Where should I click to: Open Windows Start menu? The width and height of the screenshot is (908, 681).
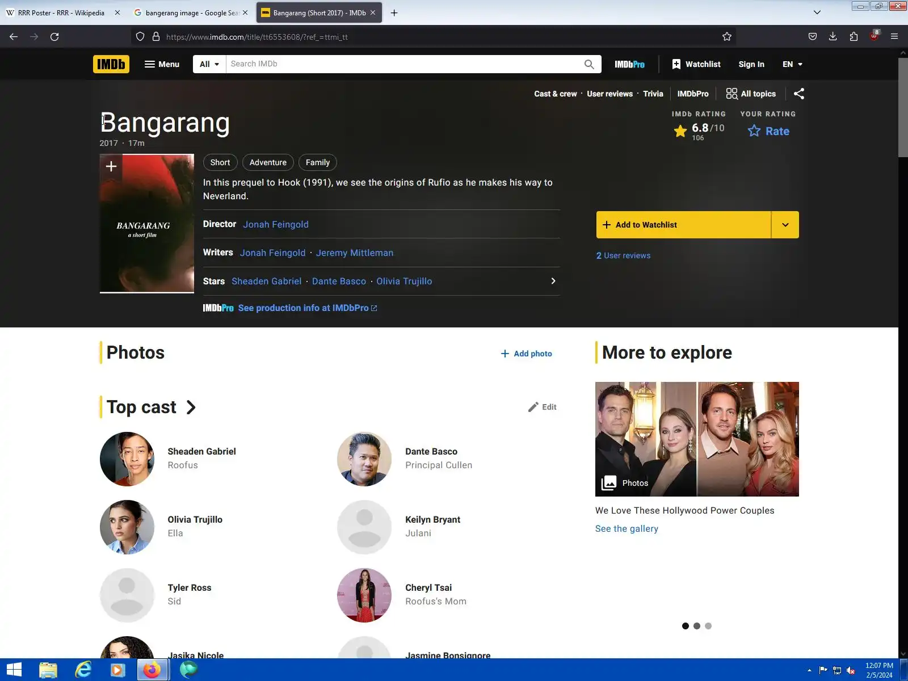[x=14, y=670]
